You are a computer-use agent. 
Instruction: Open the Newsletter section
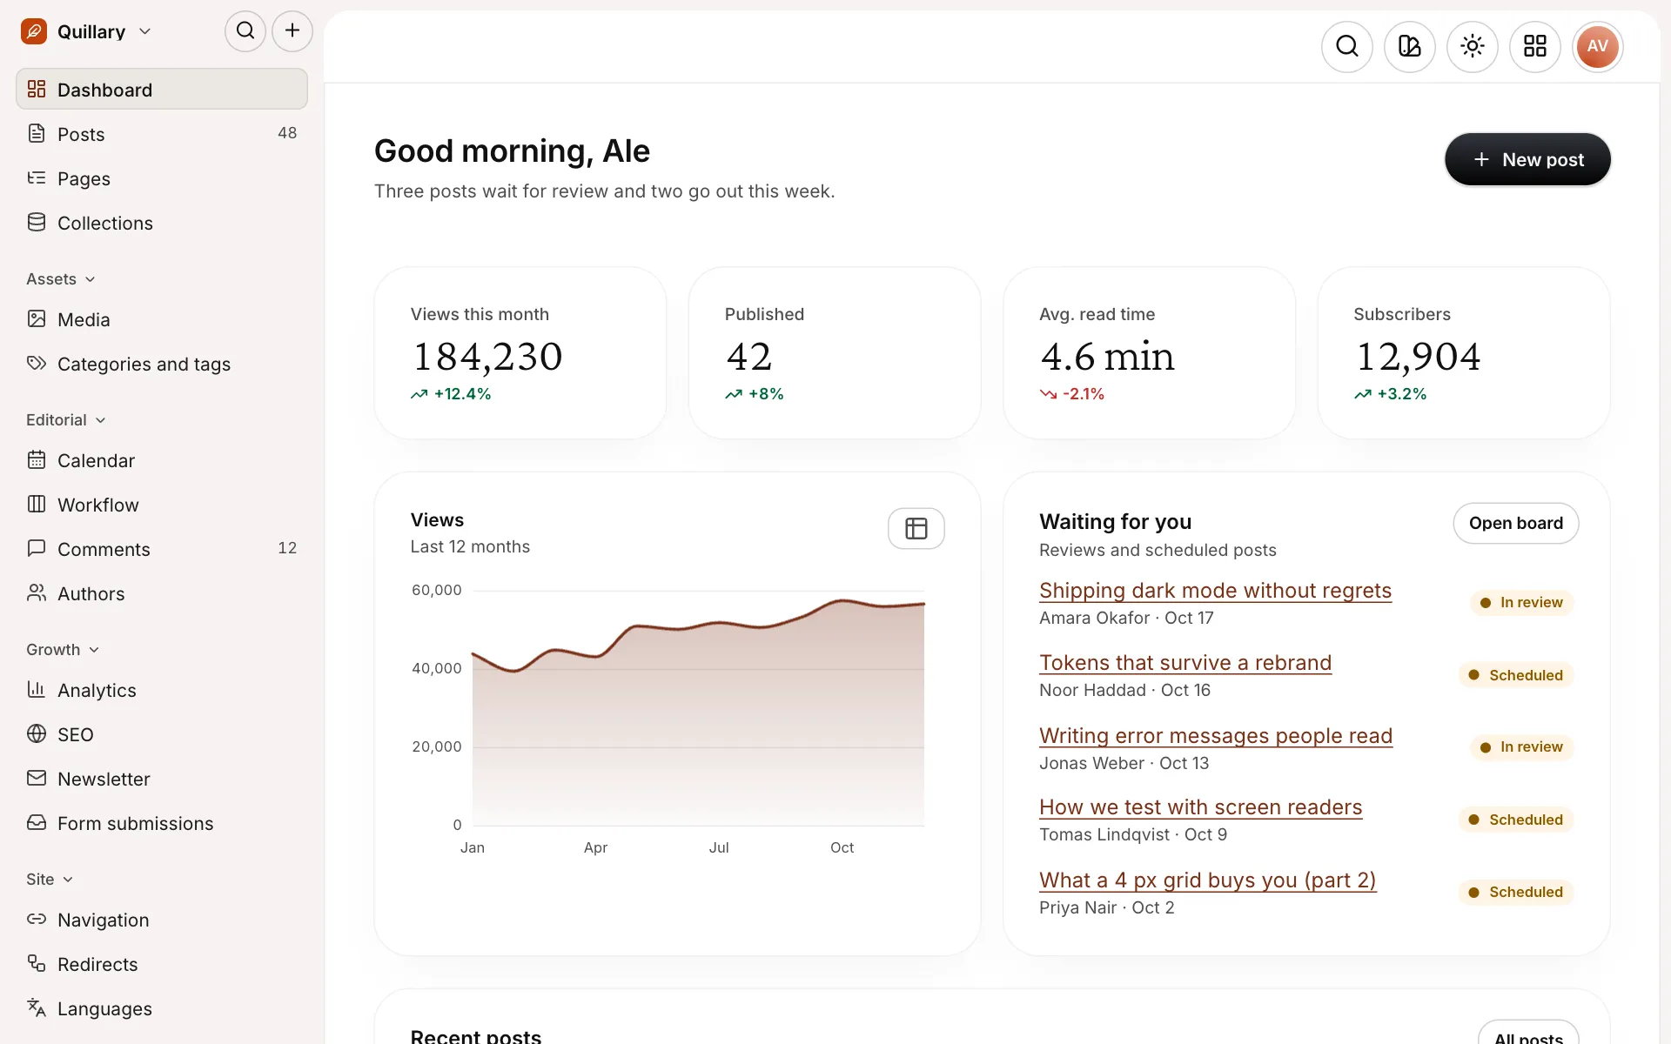point(162,779)
